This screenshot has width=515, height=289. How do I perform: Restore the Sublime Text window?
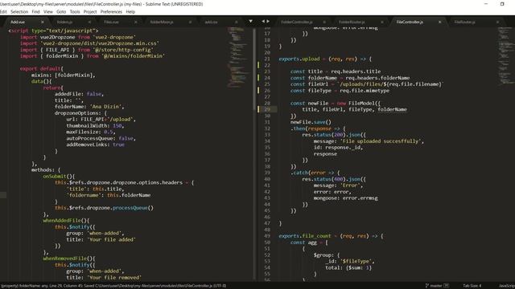click(502, 4)
